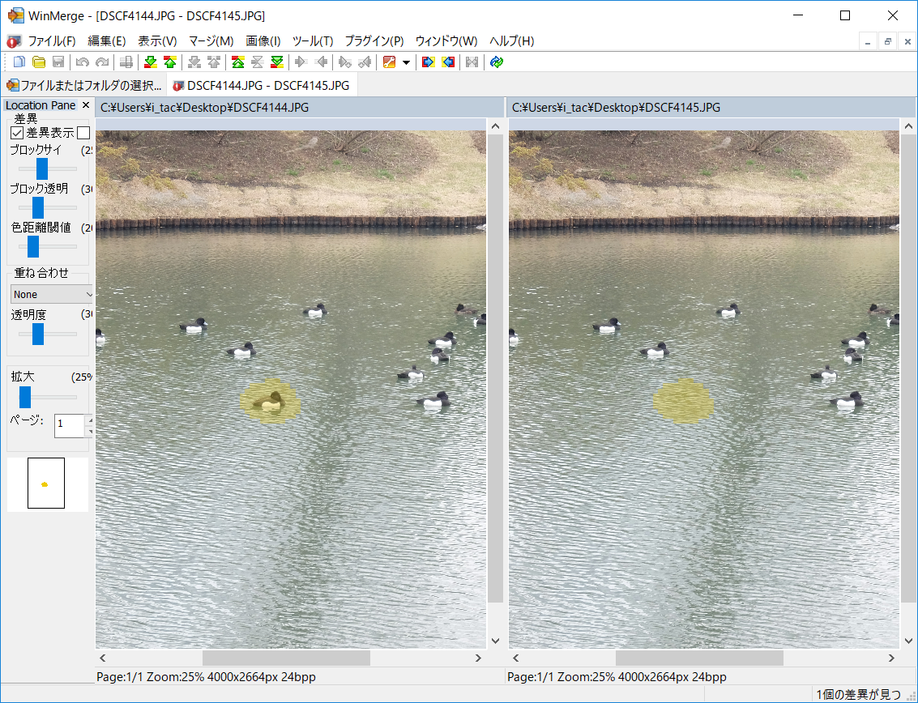Click the left pane horizontal scroll left arrow

coord(103,658)
